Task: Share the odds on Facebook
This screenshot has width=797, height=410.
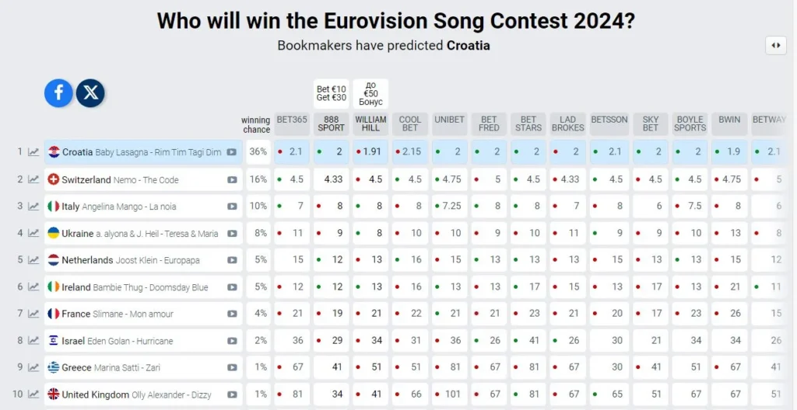Action: [x=58, y=93]
